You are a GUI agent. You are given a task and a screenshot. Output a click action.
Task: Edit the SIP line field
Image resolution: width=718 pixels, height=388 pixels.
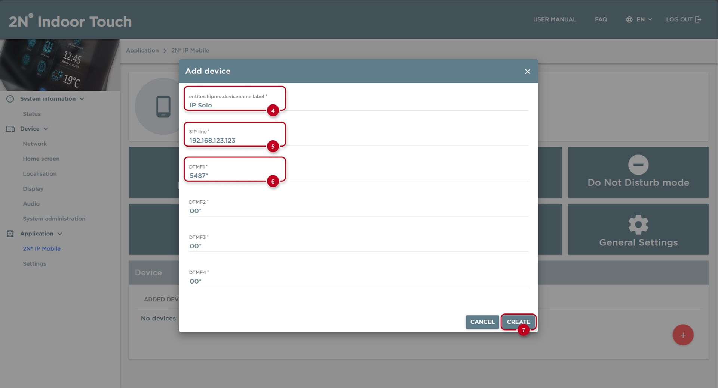[x=358, y=140]
